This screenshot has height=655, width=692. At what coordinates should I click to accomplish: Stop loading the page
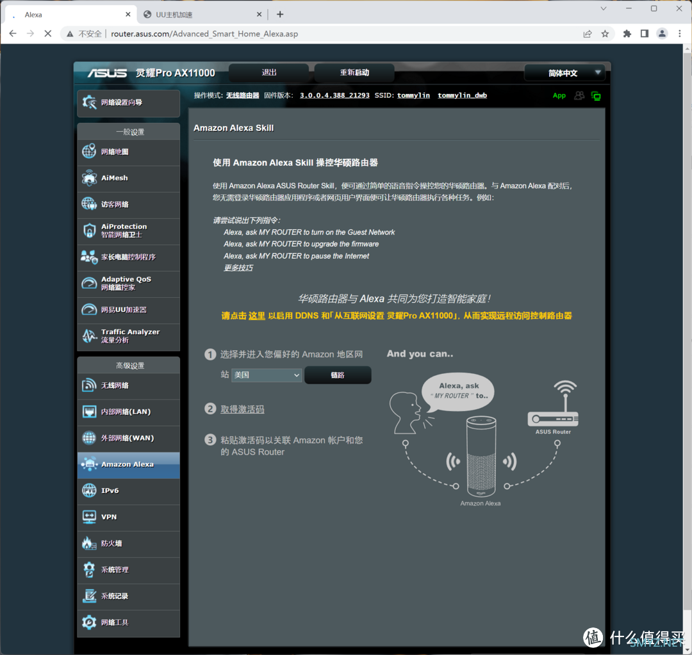48,33
